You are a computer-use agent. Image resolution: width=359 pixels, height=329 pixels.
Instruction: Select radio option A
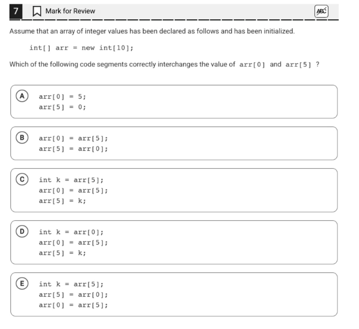[22, 96]
